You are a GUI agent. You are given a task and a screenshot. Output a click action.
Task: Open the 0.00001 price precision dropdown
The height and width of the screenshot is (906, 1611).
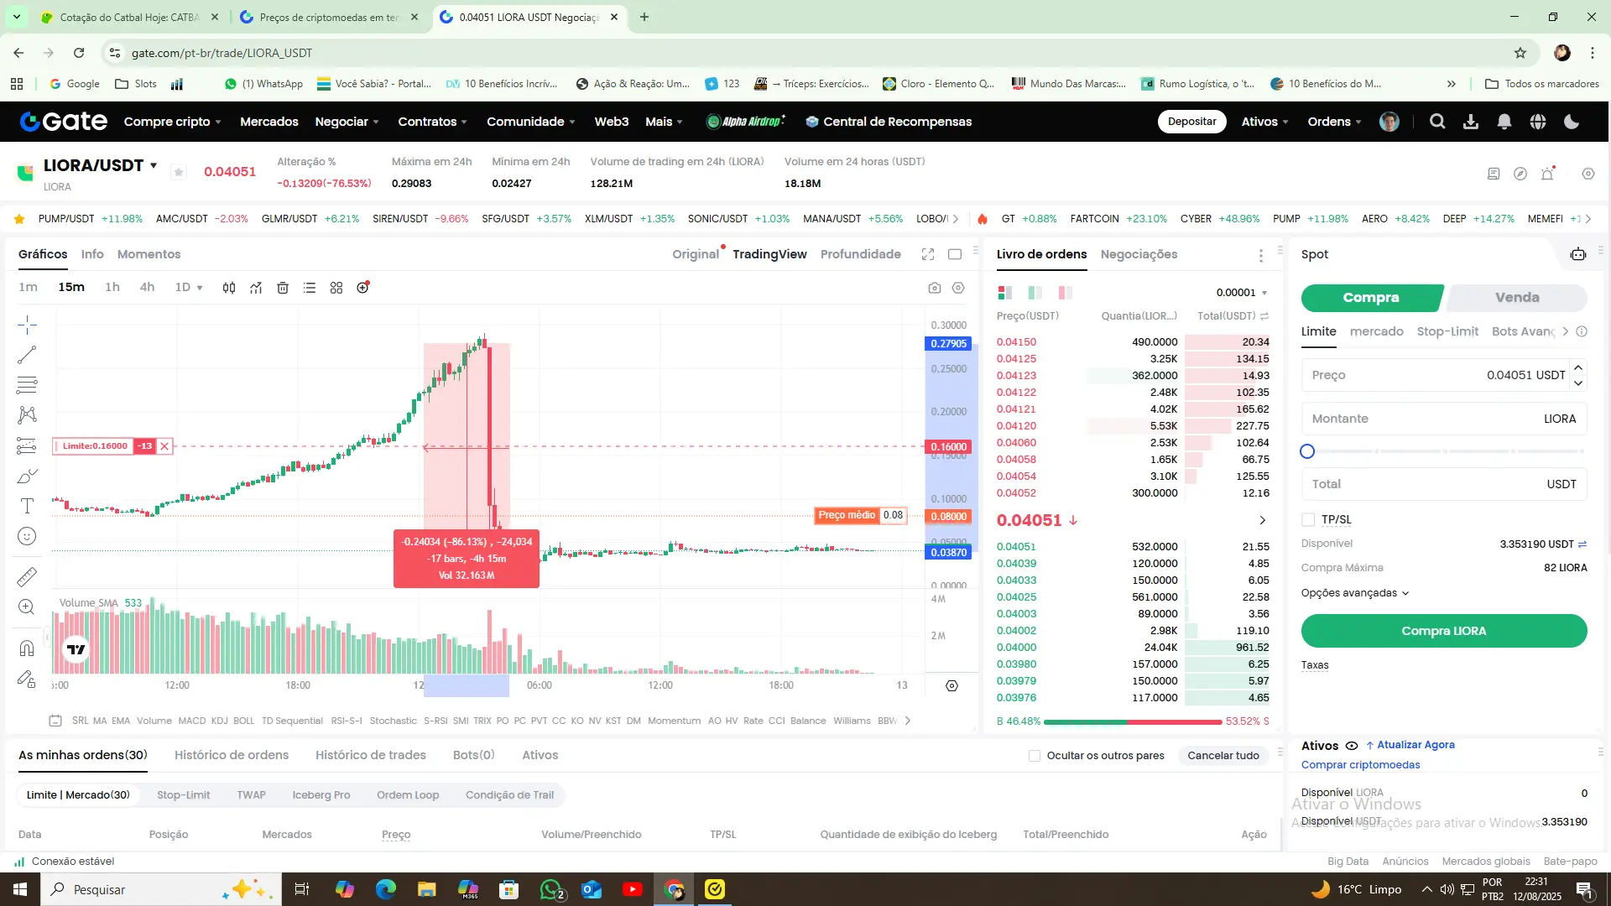(1242, 293)
